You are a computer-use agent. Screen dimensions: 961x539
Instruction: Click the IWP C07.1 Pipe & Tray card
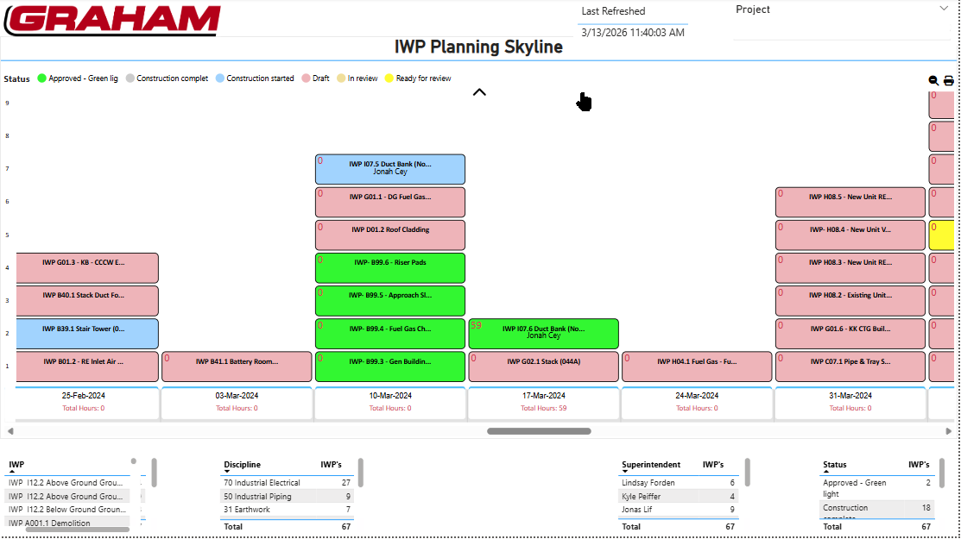[850, 367]
